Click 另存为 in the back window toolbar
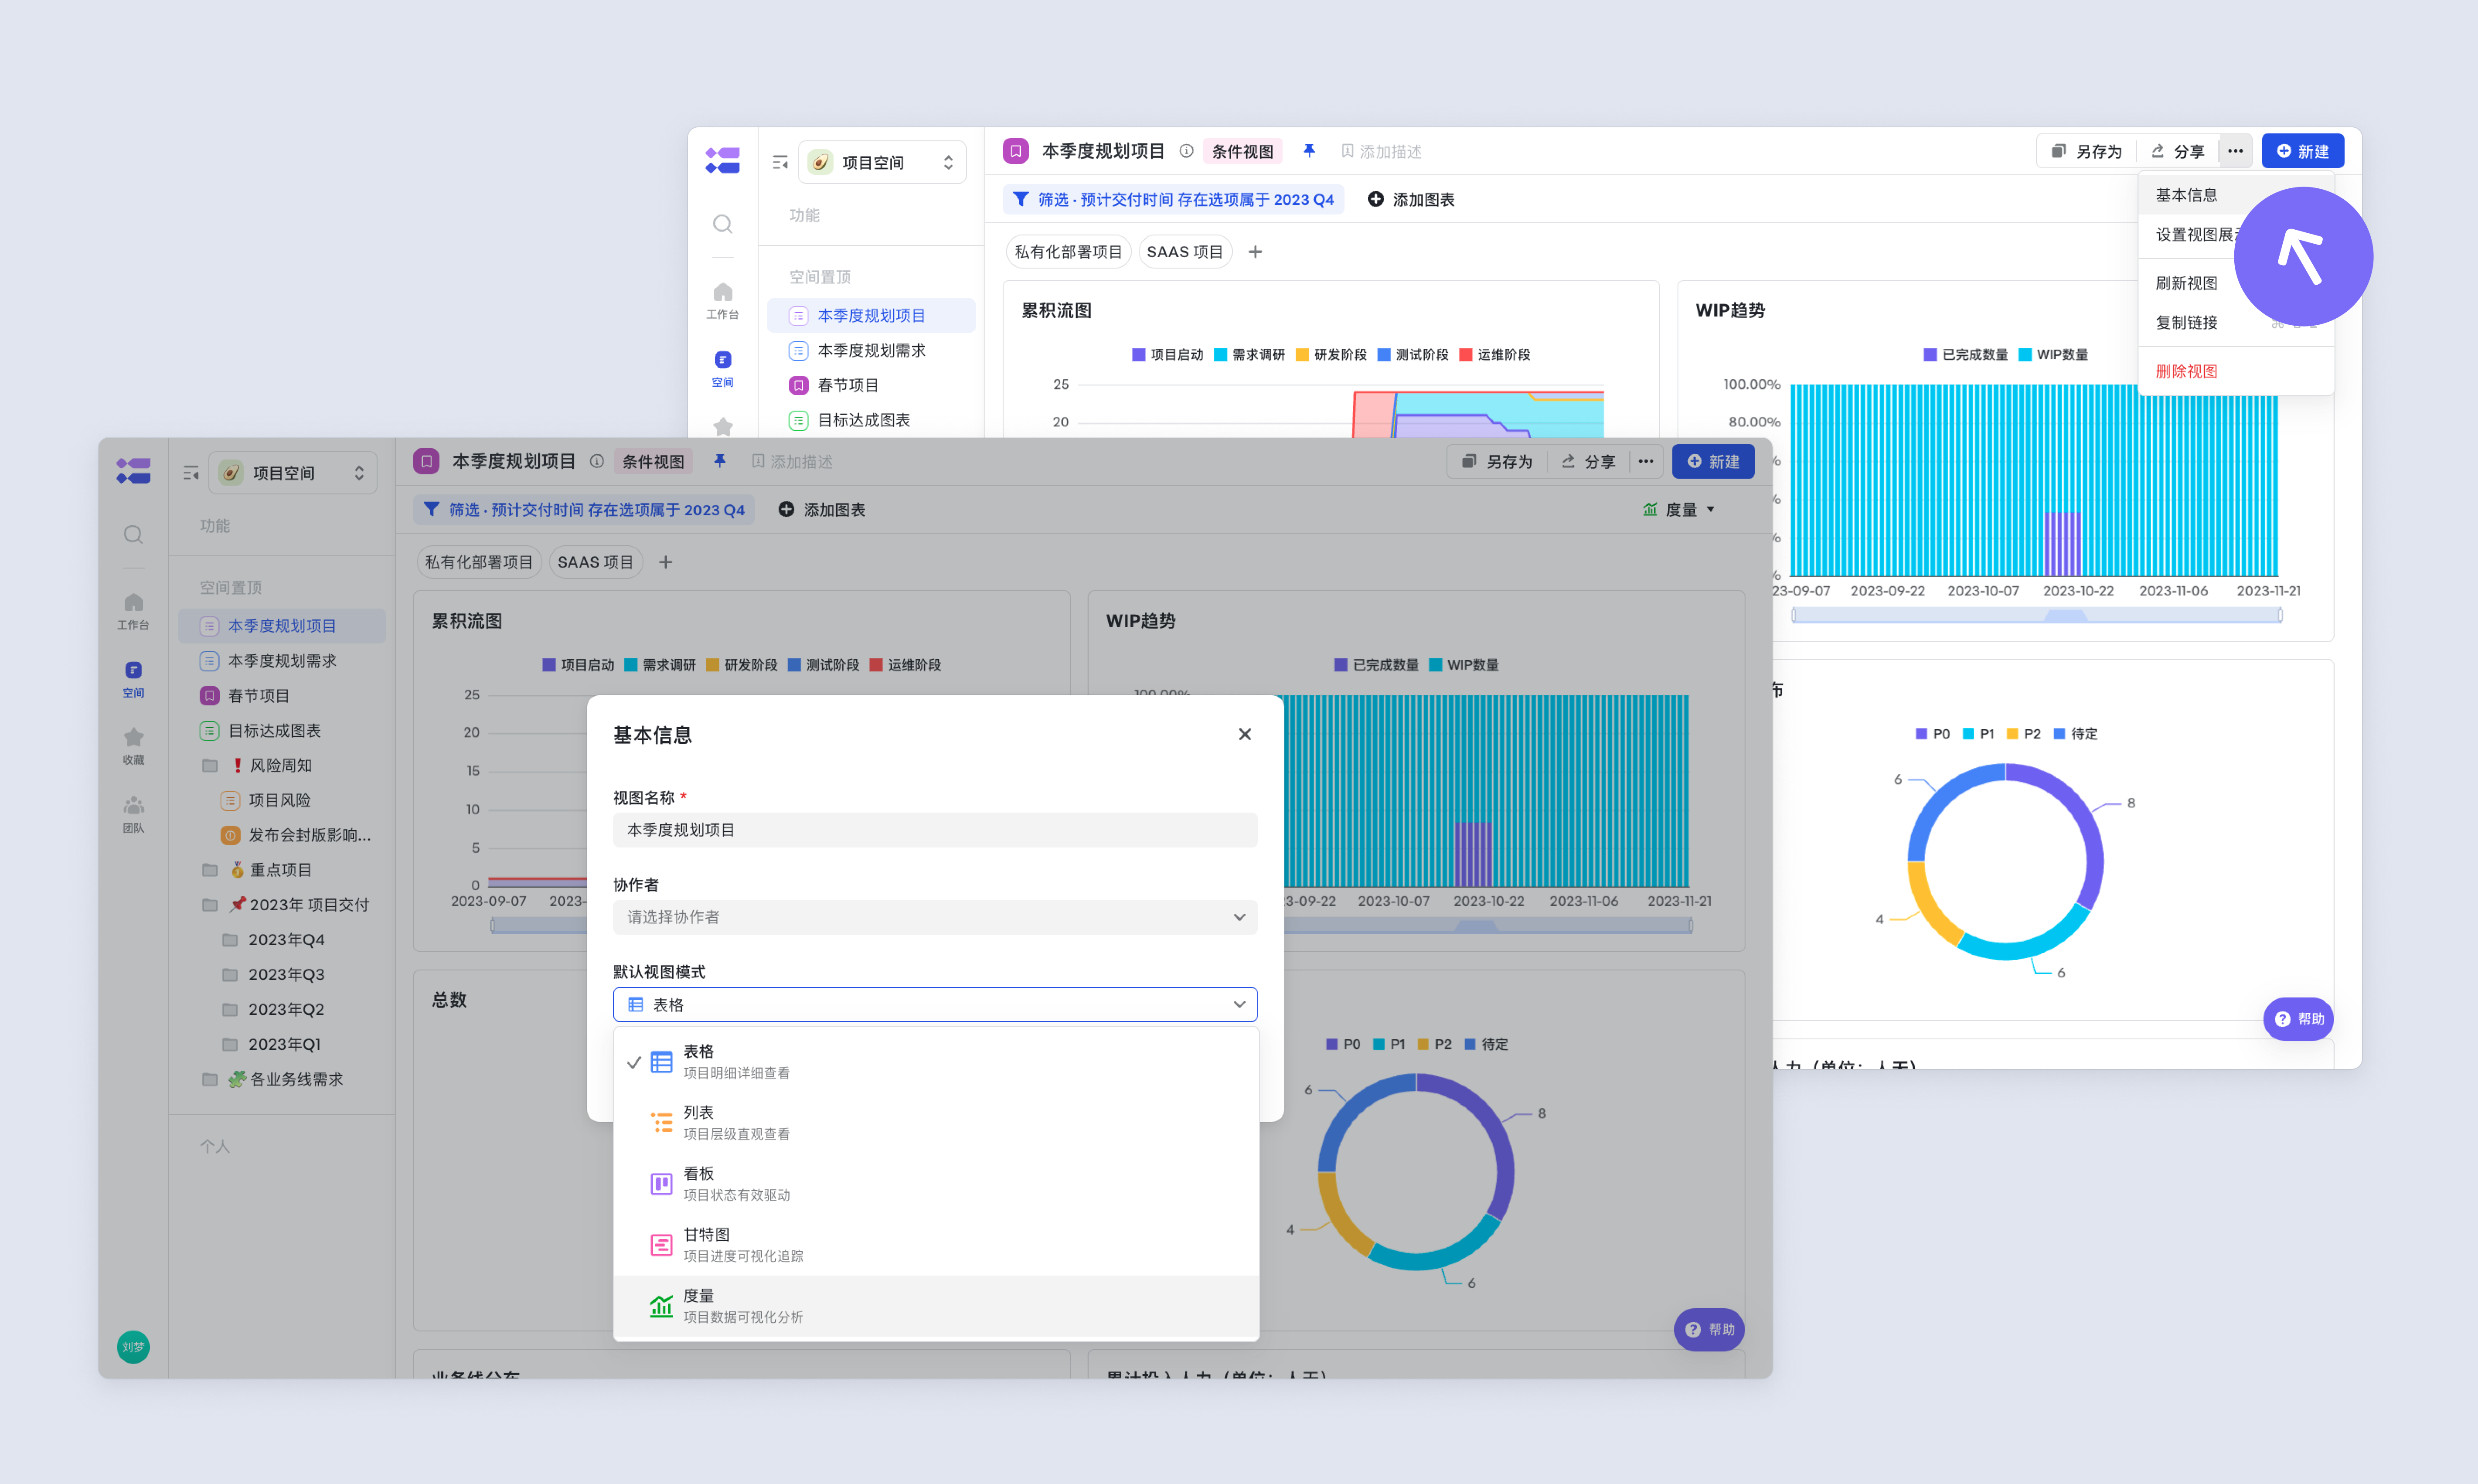The image size is (2478, 1484). pyautogui.click(x=2086, y=151)
